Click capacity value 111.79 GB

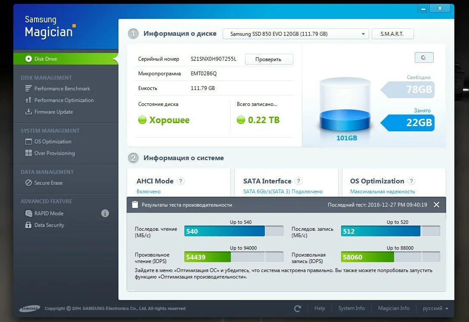pyautogui.click(x=203, y=88)
